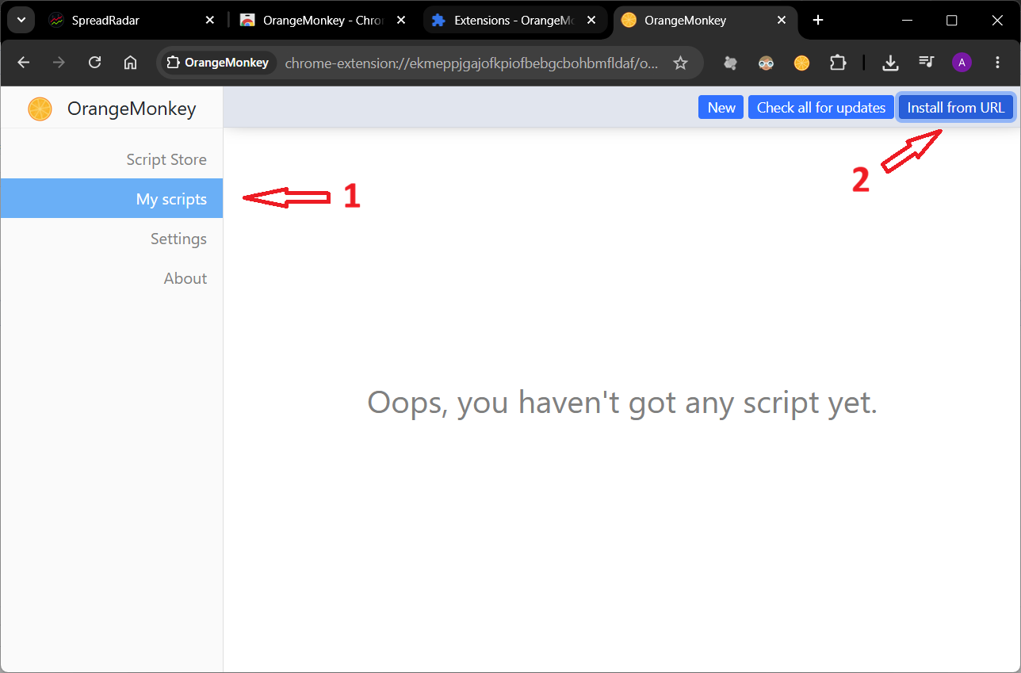
Task: Select My scripts in sidebar
Action: pyautogui.click(x=112, y=198)
